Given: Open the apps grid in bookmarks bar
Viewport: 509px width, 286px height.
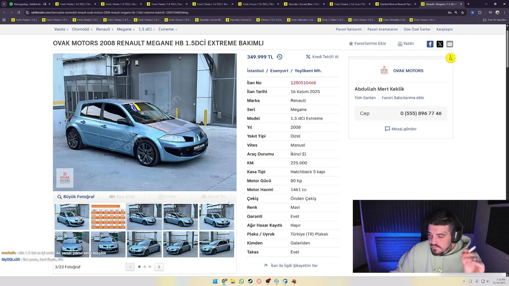Looking at the screenshot, I should 4,20.
